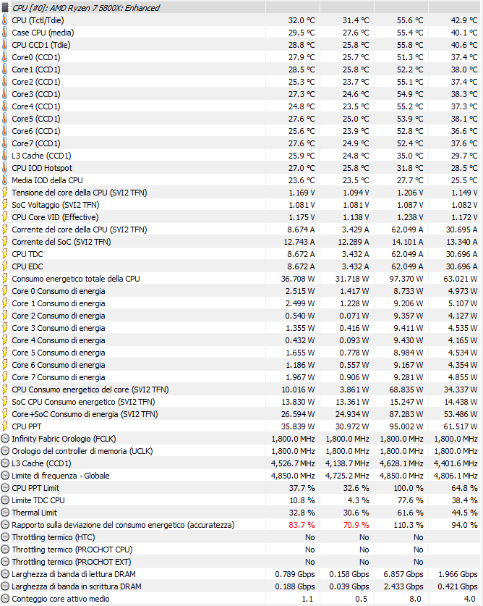Select Core+SoC Consumo di energia label
The image size is (483, 606).
pyautogui.click(x=85, y=414)
